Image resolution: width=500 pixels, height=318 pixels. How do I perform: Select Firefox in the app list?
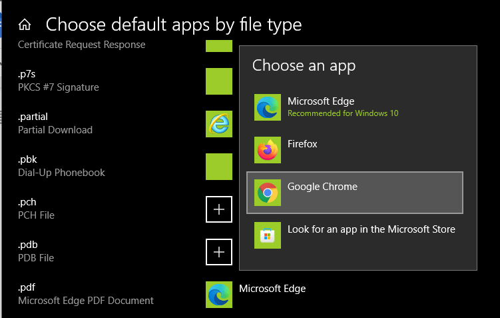pyautogui.click(x=355, y=150)
